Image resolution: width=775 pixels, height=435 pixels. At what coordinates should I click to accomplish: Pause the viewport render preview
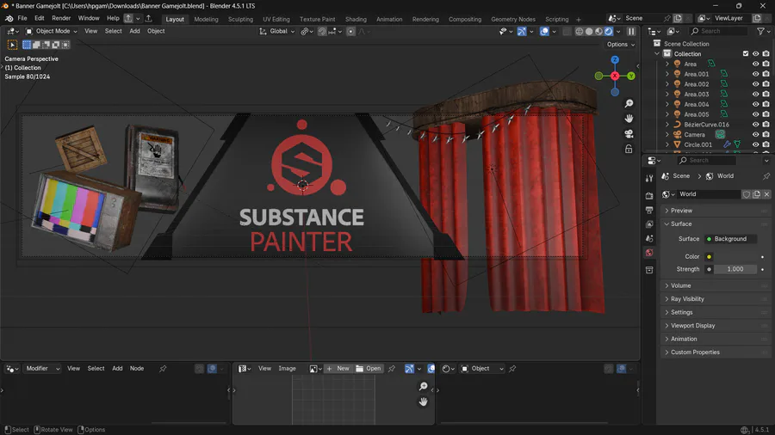pos(631,31)
